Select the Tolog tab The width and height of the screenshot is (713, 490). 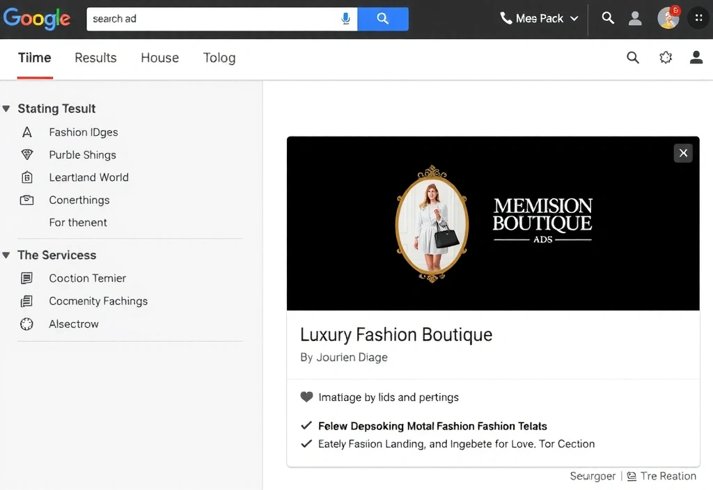[x=219, y=58]
